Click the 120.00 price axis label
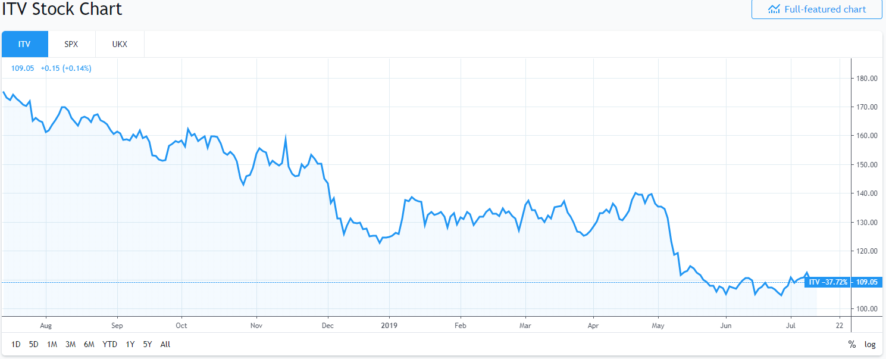The height and width of the screenshot is (359, 886). (x=867, y=251)
